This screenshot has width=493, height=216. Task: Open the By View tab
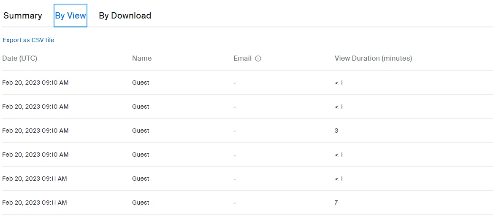(x=70, y=16)
